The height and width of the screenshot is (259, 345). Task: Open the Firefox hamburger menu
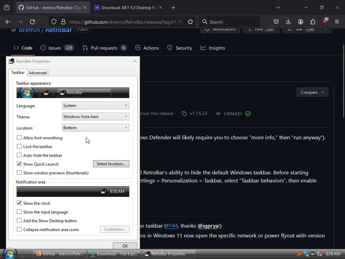coord(337,22)
